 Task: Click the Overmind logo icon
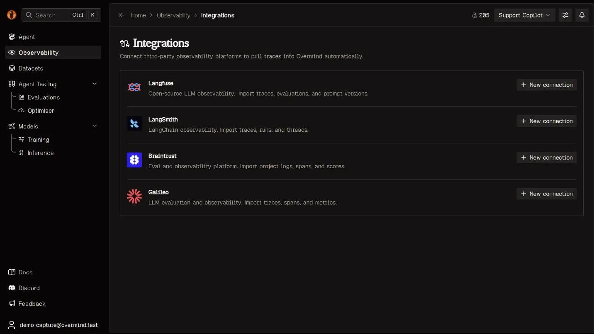point(12,15)
